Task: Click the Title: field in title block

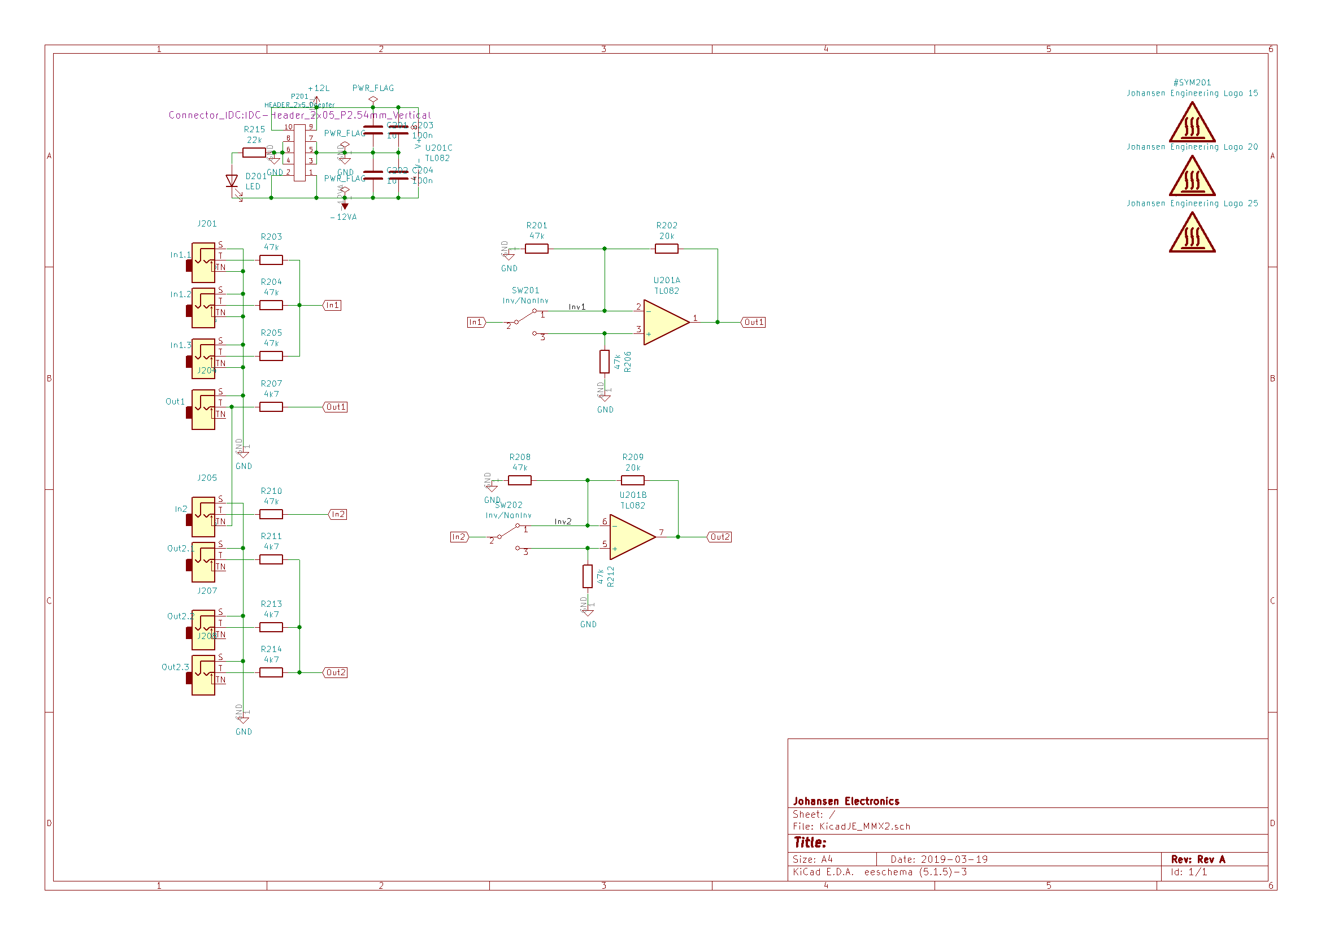Action: (810, 842)
